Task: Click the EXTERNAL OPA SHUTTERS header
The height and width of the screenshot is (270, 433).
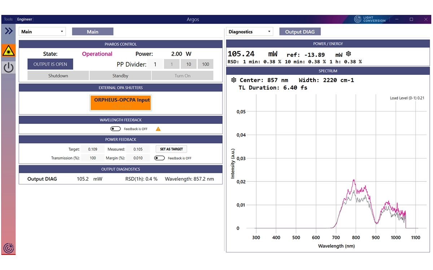Action: tap(121, 88)
